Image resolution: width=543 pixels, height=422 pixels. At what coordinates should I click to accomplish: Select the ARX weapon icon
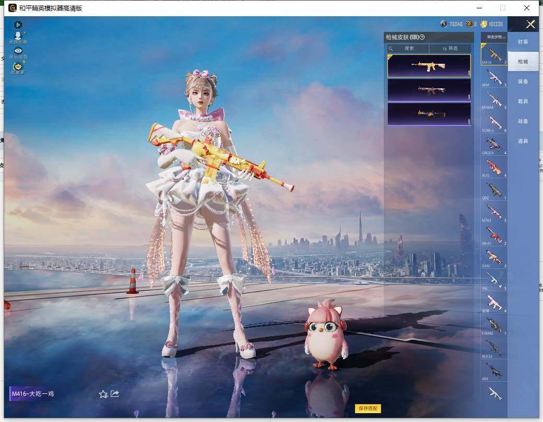click(x=494, y=370)
